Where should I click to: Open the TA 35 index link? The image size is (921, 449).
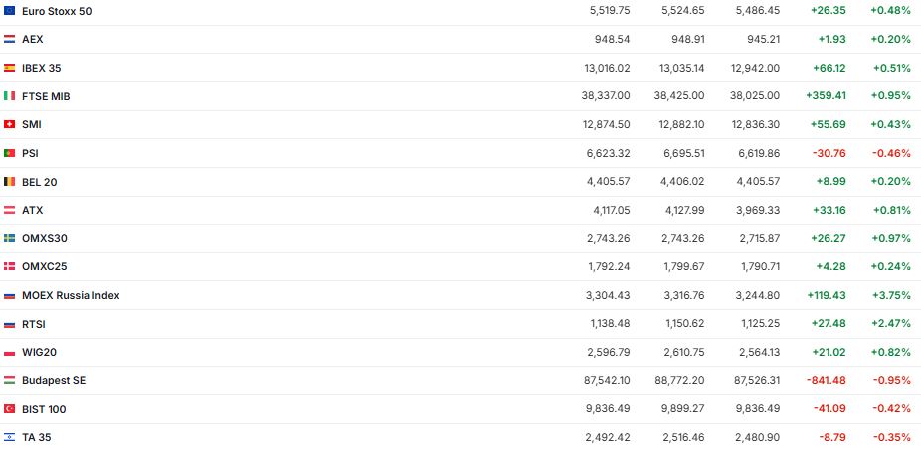[36, 437]
